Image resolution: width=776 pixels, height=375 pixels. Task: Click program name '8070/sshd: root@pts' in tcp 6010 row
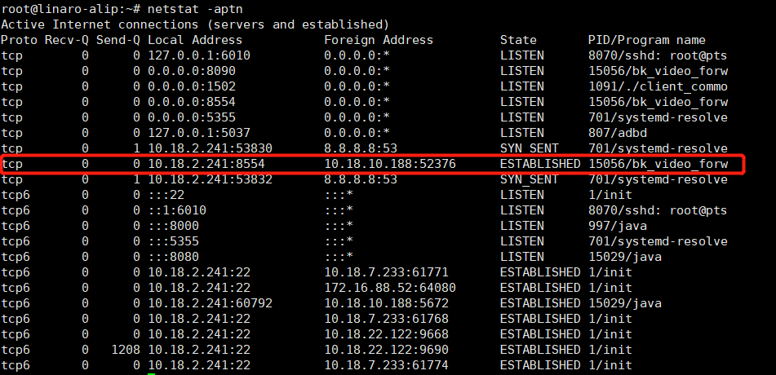(657, 55)
